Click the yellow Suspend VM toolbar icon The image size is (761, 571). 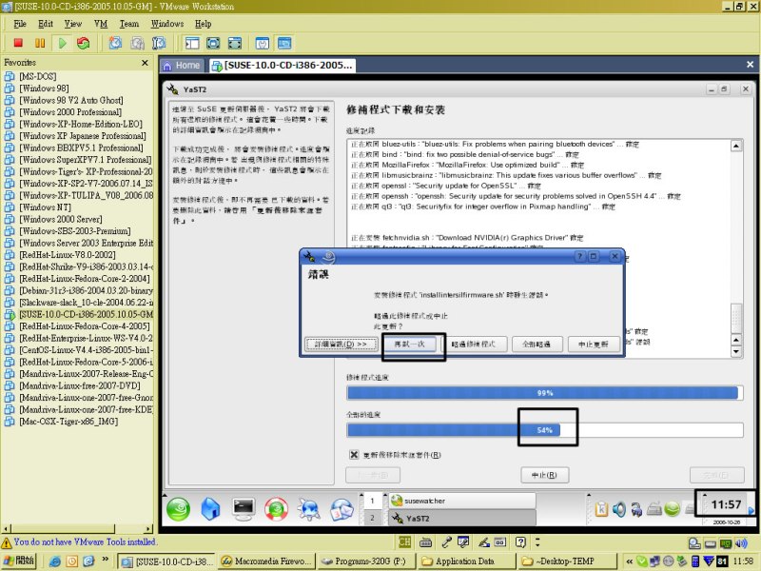pos(40,43)
